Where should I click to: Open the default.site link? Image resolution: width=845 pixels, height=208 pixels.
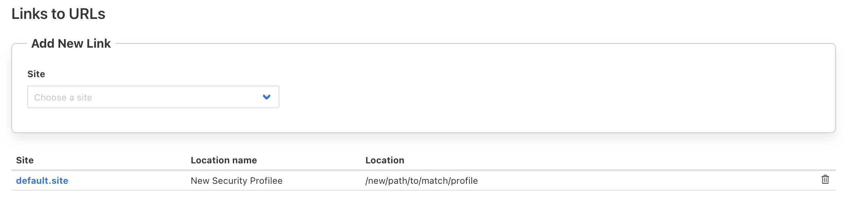click(42, 181)
